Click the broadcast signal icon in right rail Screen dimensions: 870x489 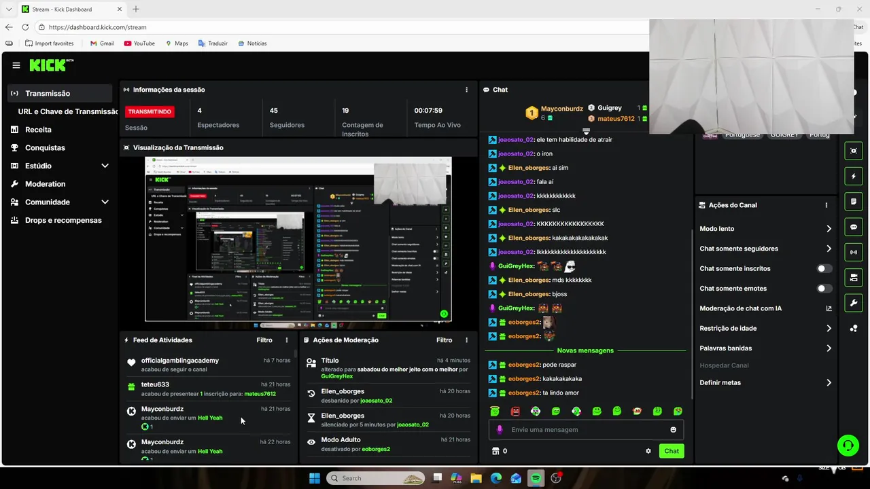854,252
